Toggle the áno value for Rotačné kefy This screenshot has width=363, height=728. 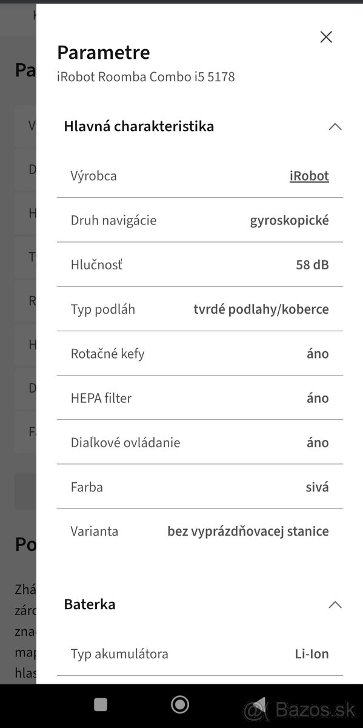(318, 353)
